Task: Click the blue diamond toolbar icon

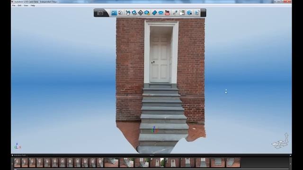Action: click(x=154, y=13)
